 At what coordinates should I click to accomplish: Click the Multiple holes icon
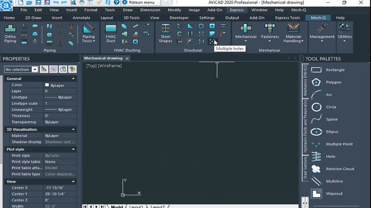tap(212, 42)
